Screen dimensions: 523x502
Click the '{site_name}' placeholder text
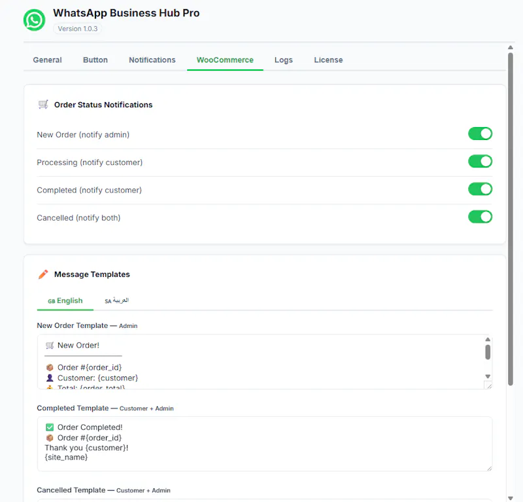pyautogui.click(x=66, y=457)
